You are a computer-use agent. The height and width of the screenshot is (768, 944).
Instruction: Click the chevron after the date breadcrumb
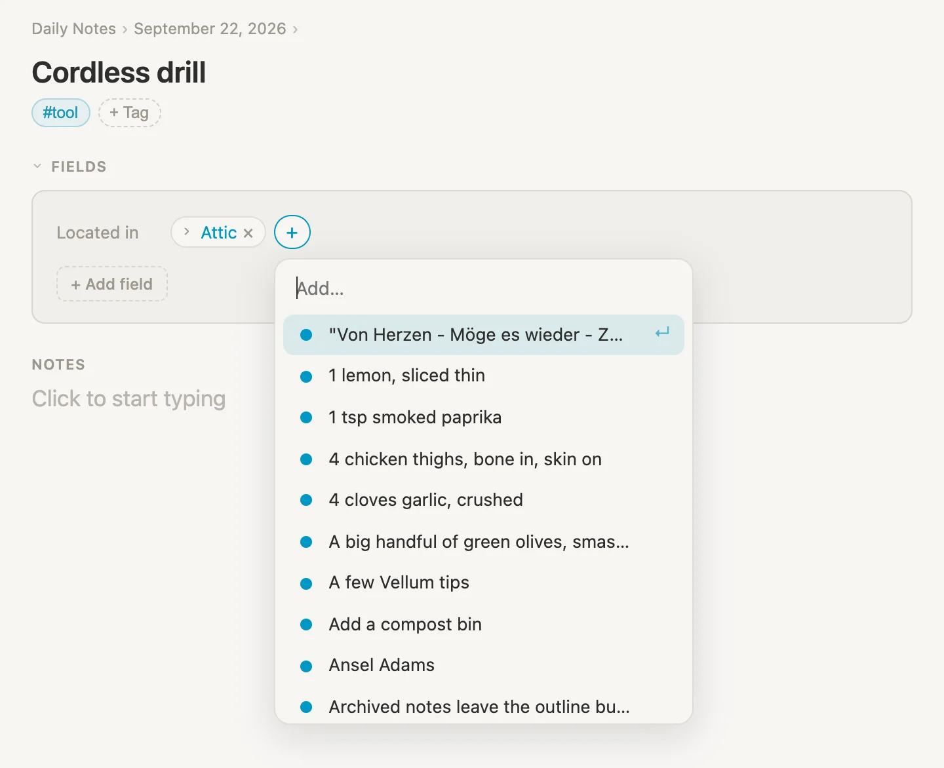tap(295, 29)
